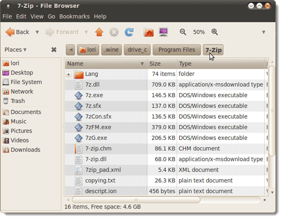Go up one folder level with up arrow
Screen dimensions: 282x219
pos(99,32)
